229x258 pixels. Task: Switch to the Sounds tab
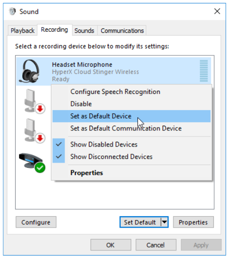[85, 31]
